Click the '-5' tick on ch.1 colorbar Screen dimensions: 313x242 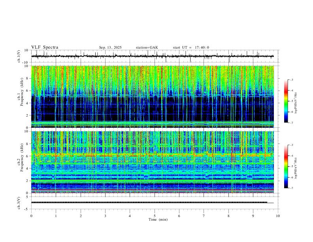coord(291,101)
